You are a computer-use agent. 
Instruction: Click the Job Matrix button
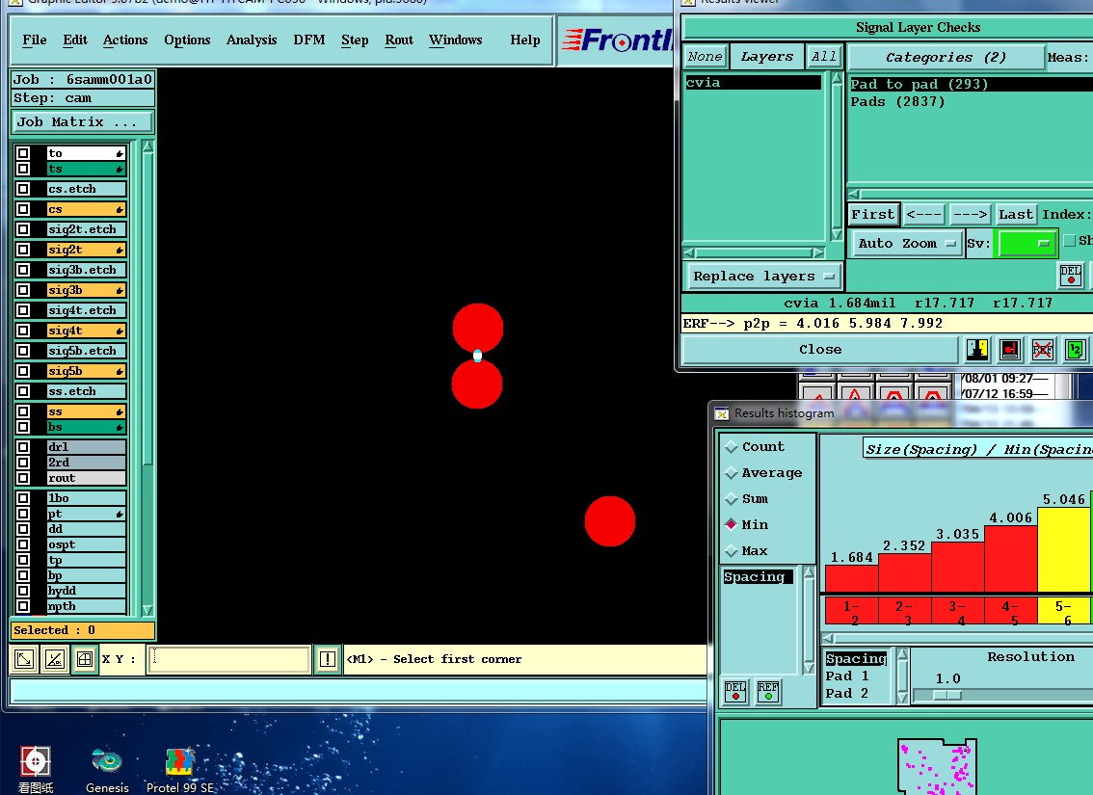click(82, 122)
